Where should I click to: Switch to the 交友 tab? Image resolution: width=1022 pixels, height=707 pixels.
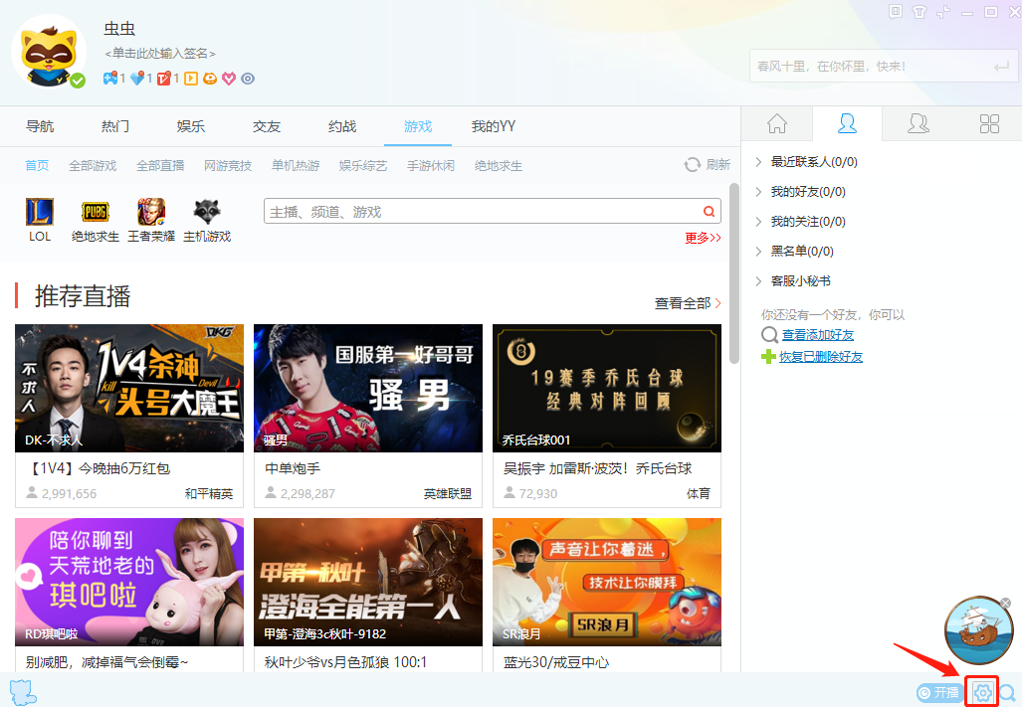[x=267, y=126]
